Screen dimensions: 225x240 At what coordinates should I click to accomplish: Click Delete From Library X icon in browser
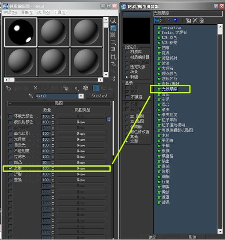(195, 20)
